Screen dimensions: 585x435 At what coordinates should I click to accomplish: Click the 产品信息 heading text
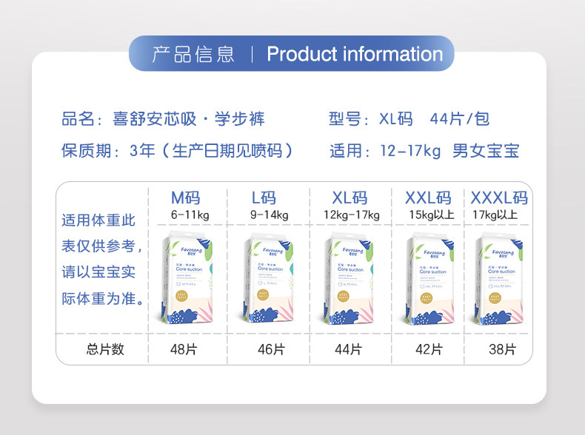point(193,55)
